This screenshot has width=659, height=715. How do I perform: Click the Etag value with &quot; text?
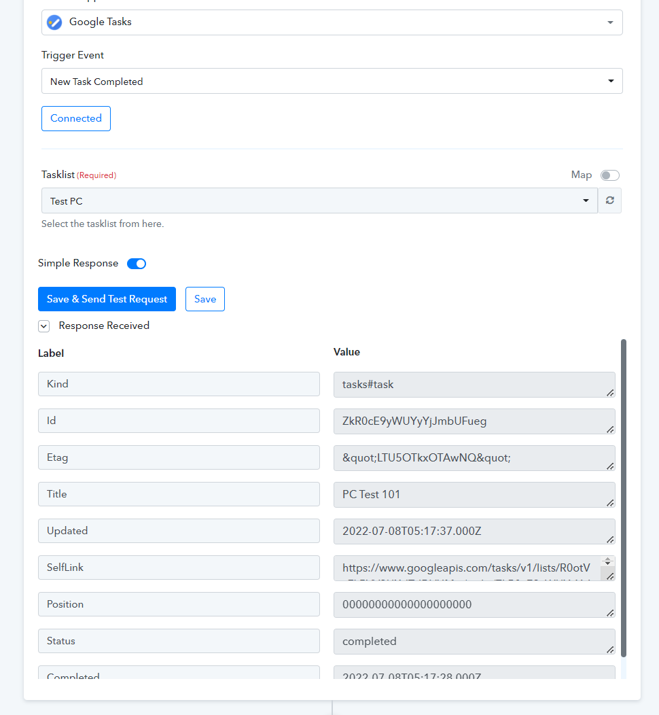coord(474,458)
